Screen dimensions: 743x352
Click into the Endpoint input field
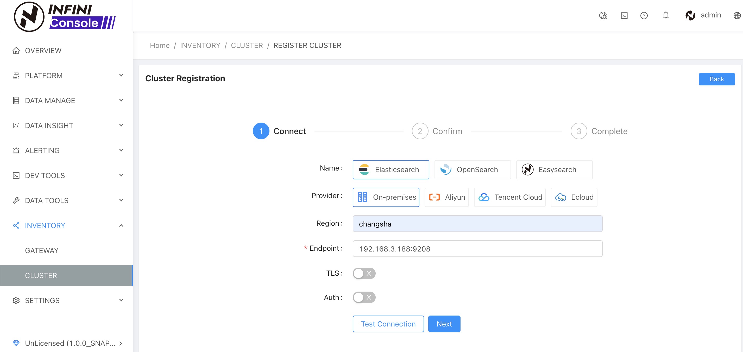click(x=477, y=249)
